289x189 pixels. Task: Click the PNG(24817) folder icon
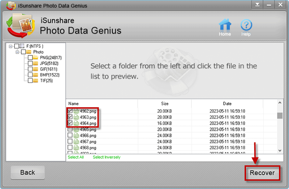[35, 58]
